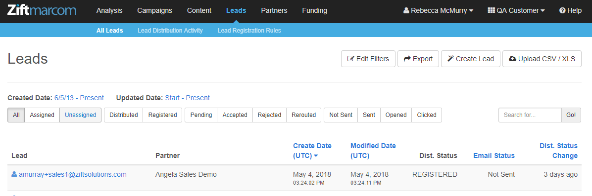592x196 pixels.
Task: Toggle the Registered filter
Action: (162, 115)
